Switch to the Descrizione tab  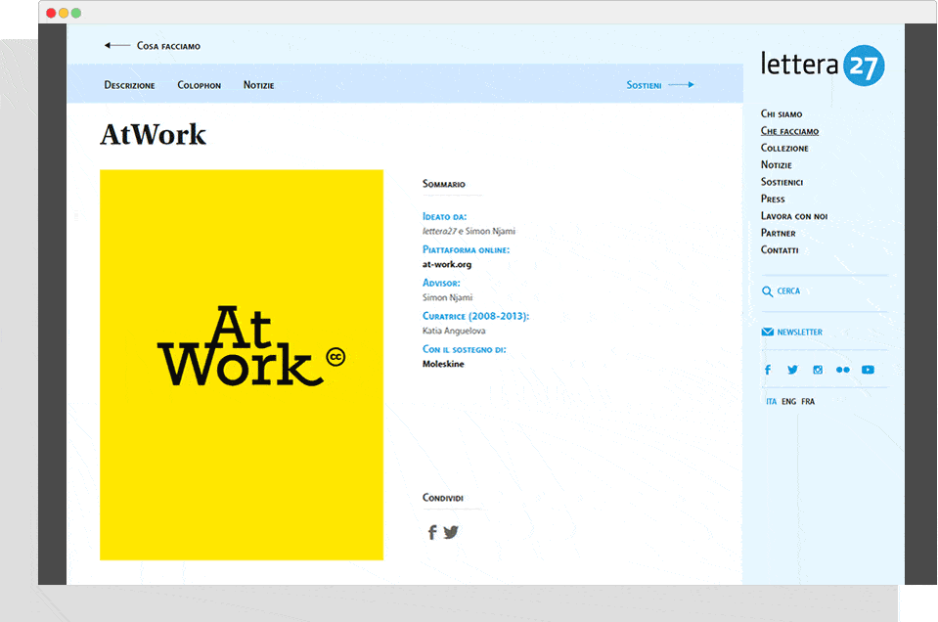(x=129, y=85)
